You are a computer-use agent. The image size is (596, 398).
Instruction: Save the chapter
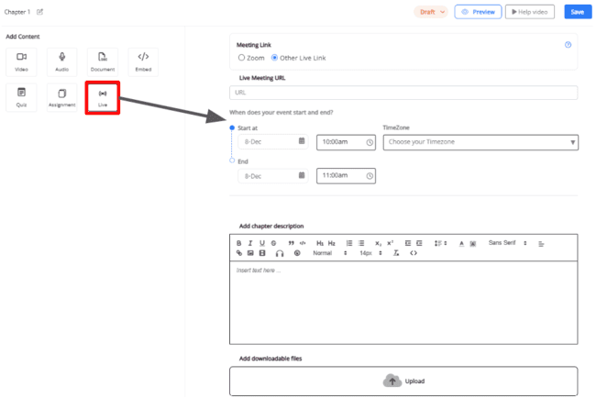pos(578,12)
